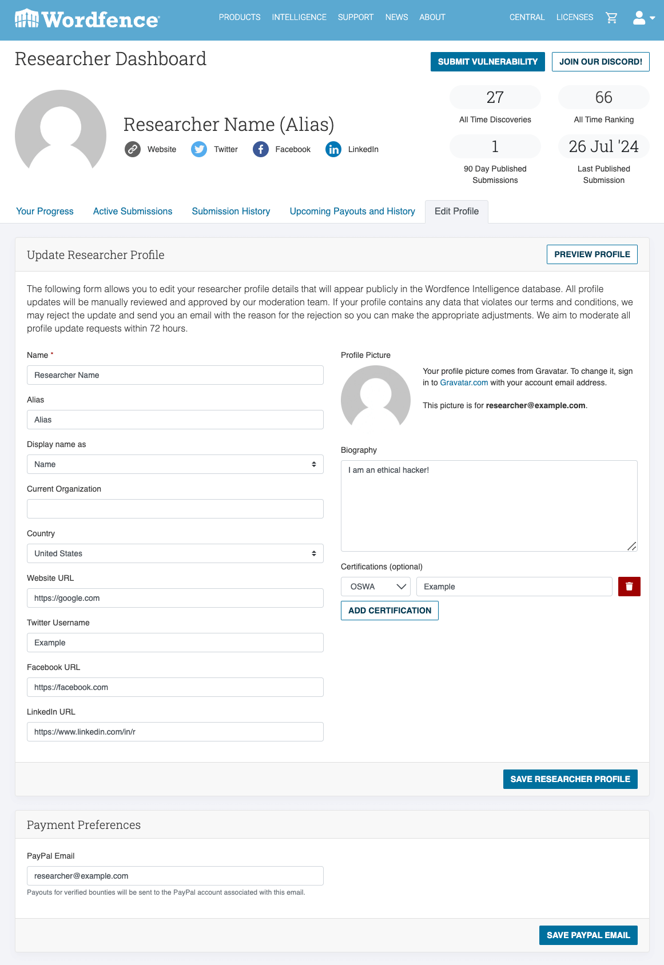Click the Wordfence logo
664x965 pixels.
coord(87,19)
